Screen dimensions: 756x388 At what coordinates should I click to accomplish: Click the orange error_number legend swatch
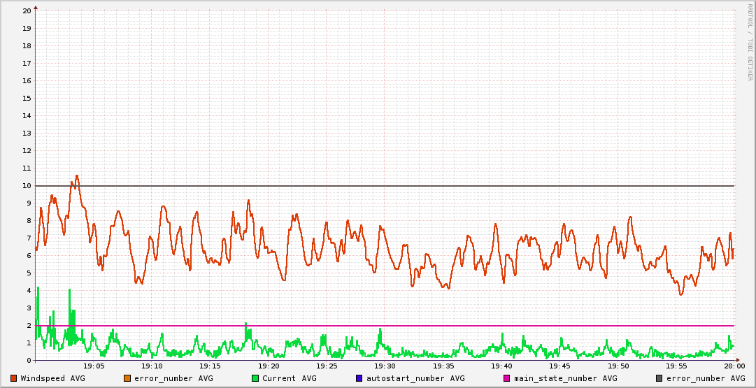point(127,378)
